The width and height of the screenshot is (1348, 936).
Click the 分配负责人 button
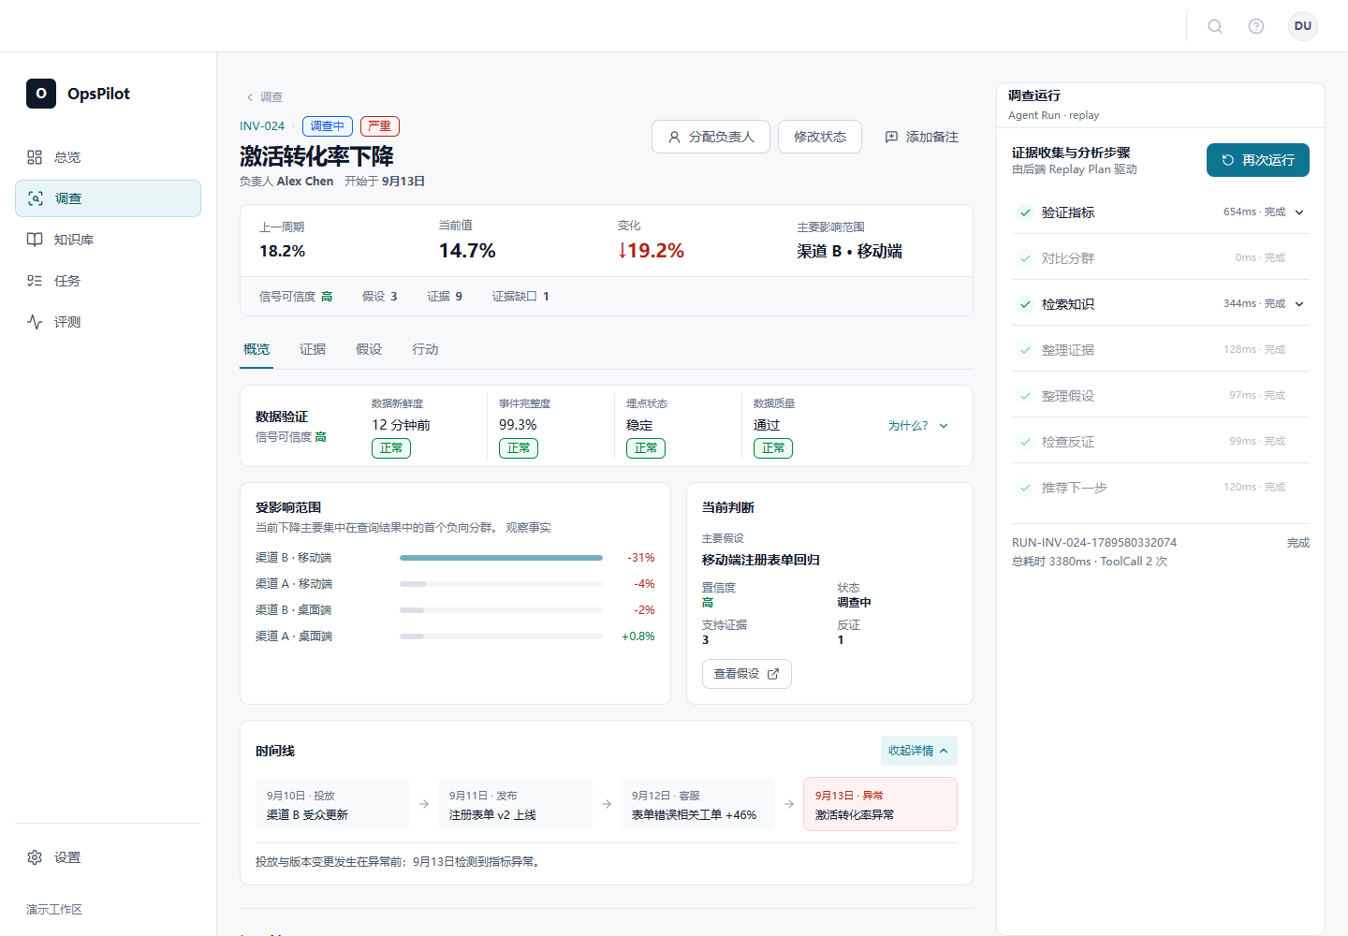click(711, 137)
